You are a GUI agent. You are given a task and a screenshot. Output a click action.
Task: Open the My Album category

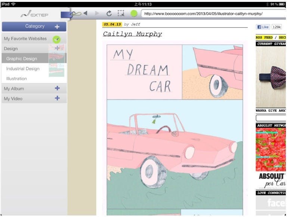[x=34, y=89]
